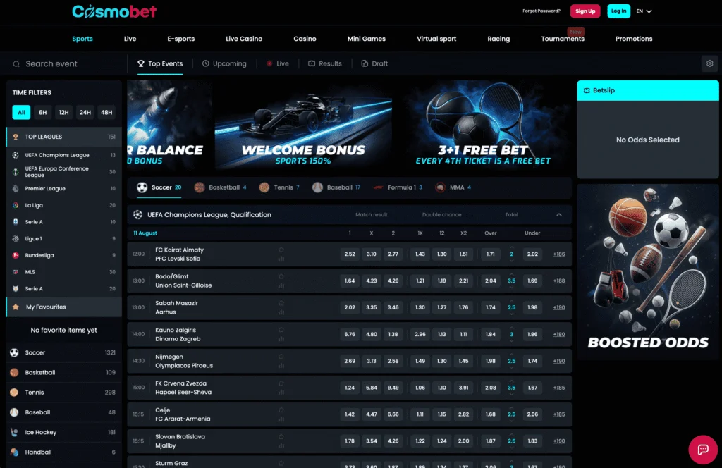The width and height of the screenshot is (722, 468).
Task: Click the Ice Hockey icon in sidebar
Action: 14,432
